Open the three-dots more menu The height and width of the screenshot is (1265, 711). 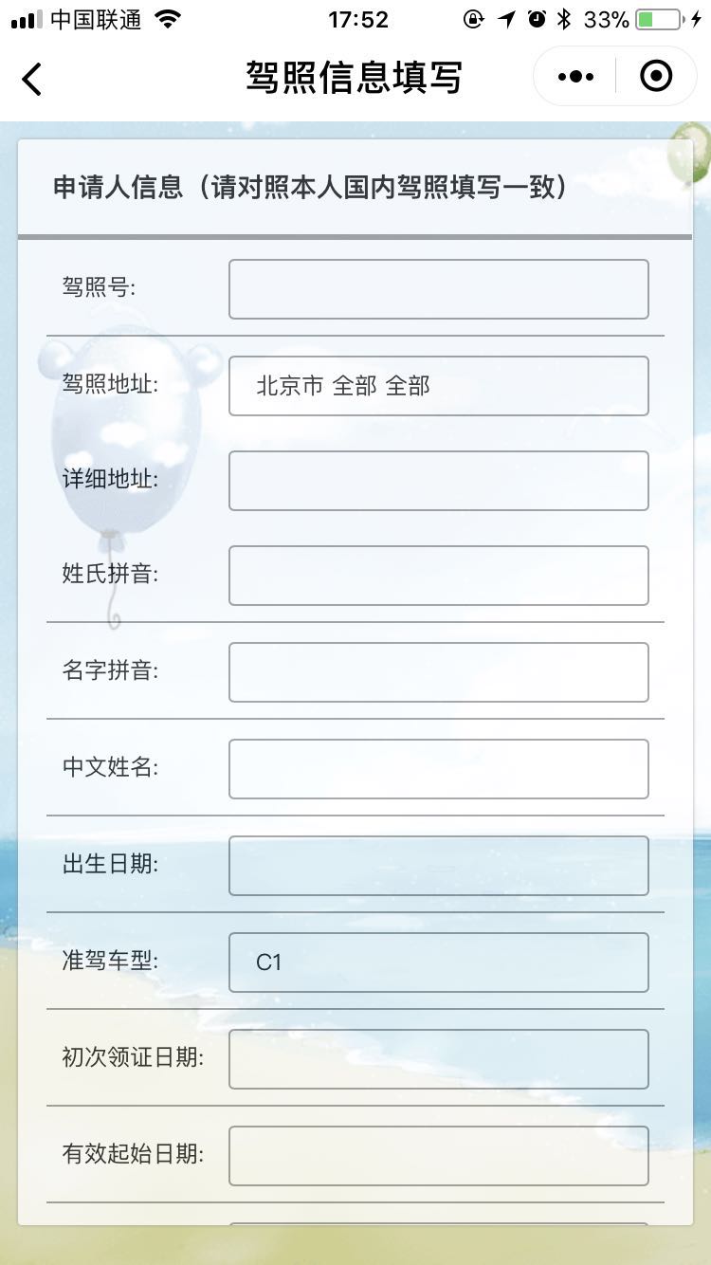click(575, 76)
